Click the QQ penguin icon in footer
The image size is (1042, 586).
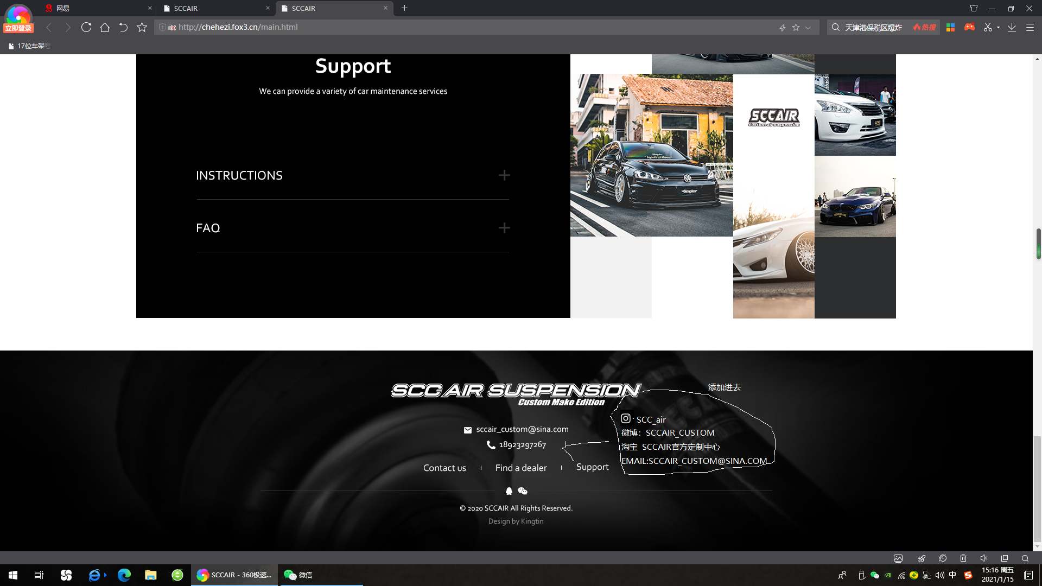[509, 491]
